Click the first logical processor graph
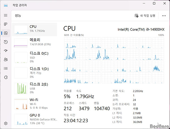The image size is (170, 129). point(70,42)
